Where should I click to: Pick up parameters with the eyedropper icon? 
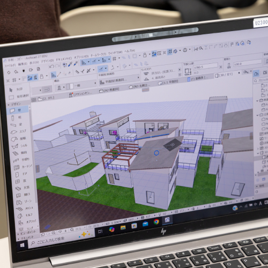(70, 64)
